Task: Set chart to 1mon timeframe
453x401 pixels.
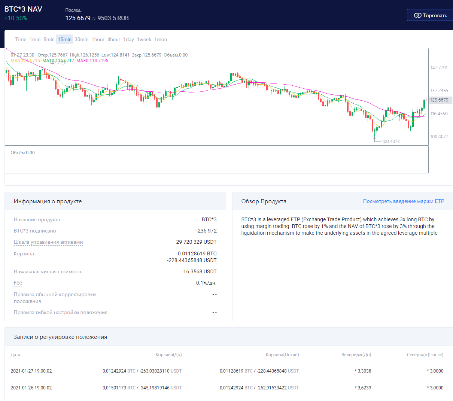Action: coord(161,40)
